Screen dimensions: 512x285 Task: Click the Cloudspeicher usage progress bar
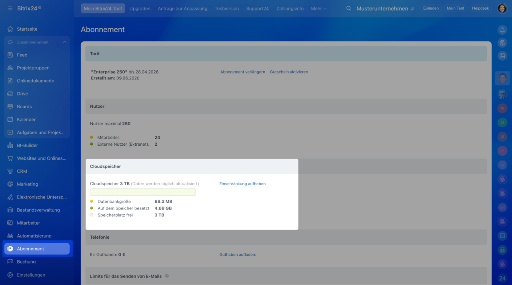pyautogui.click(x=143, y=192)
